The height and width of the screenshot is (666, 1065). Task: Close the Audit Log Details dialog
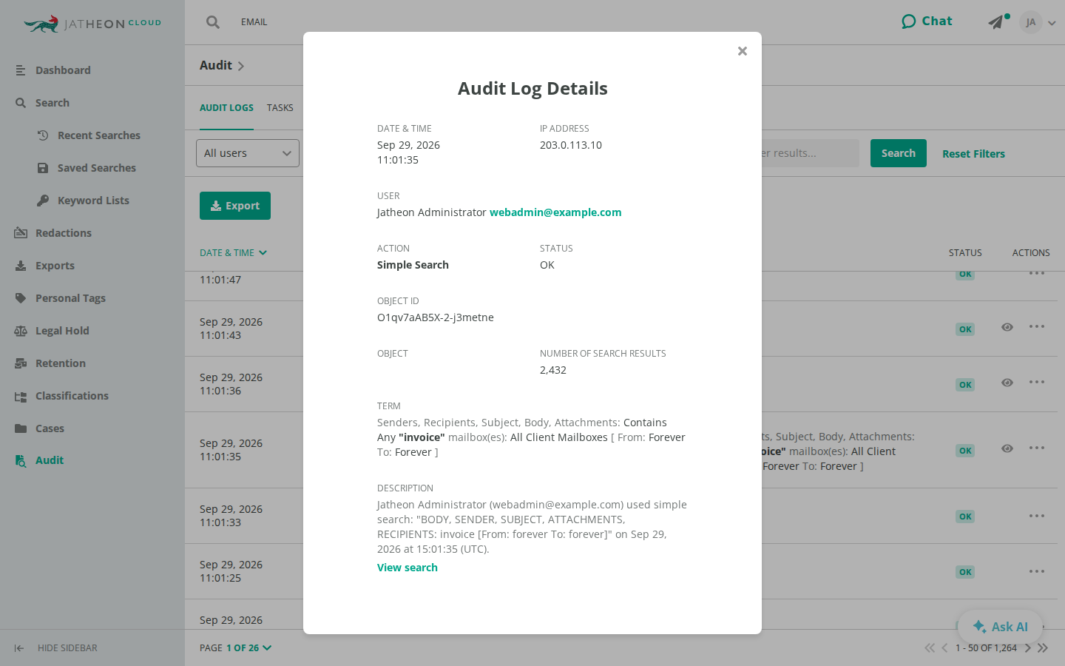tap(743, 51)
